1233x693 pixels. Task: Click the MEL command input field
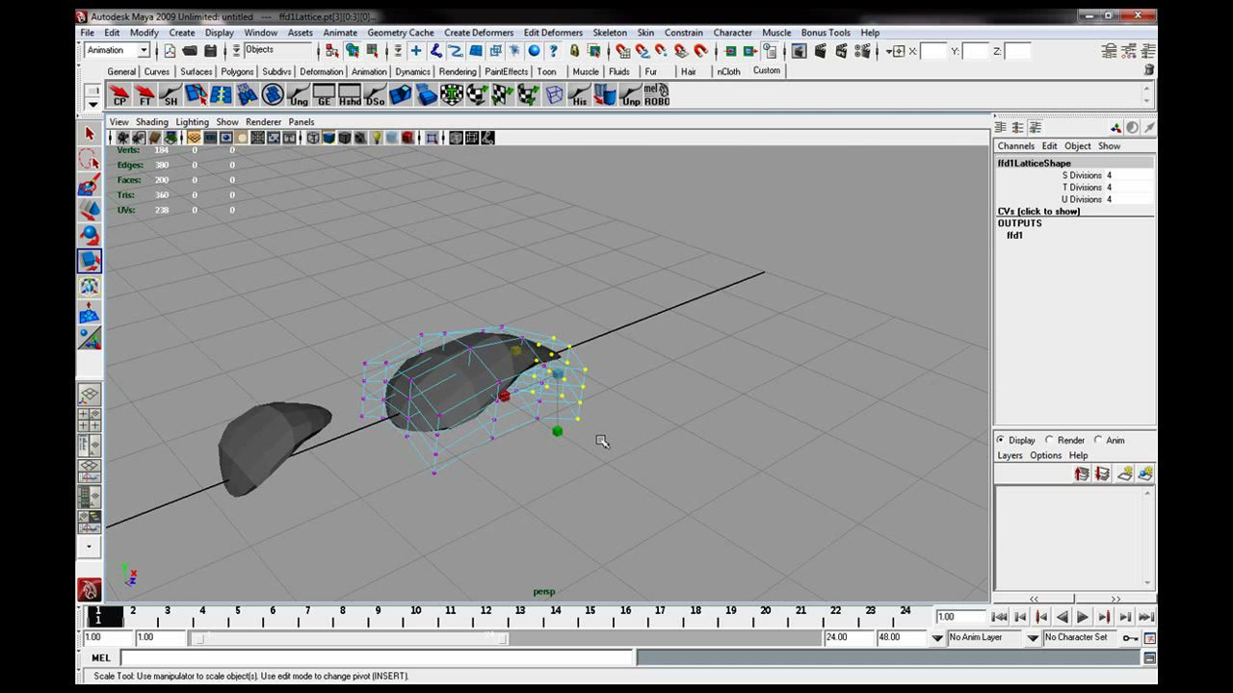tap(377, 658)
